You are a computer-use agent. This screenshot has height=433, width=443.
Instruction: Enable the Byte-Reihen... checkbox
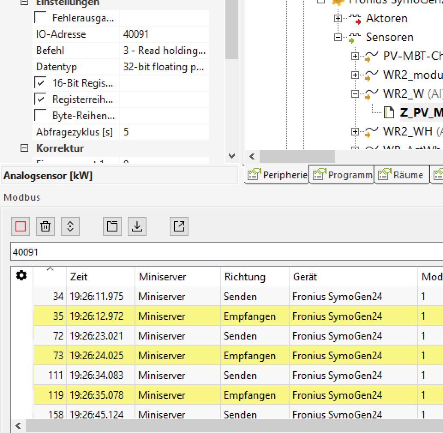tap(40, 115)
